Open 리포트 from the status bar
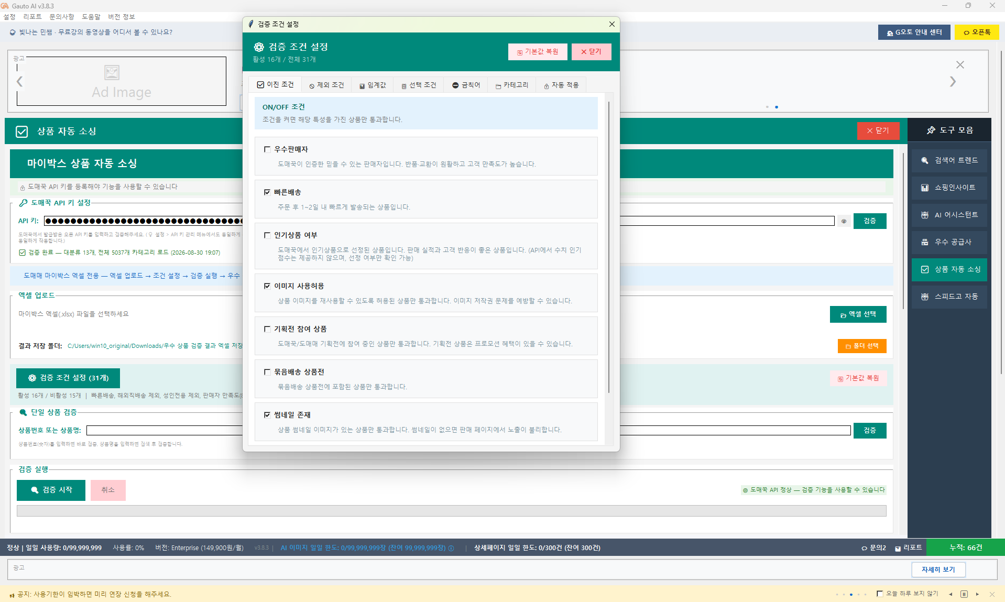 908,548
